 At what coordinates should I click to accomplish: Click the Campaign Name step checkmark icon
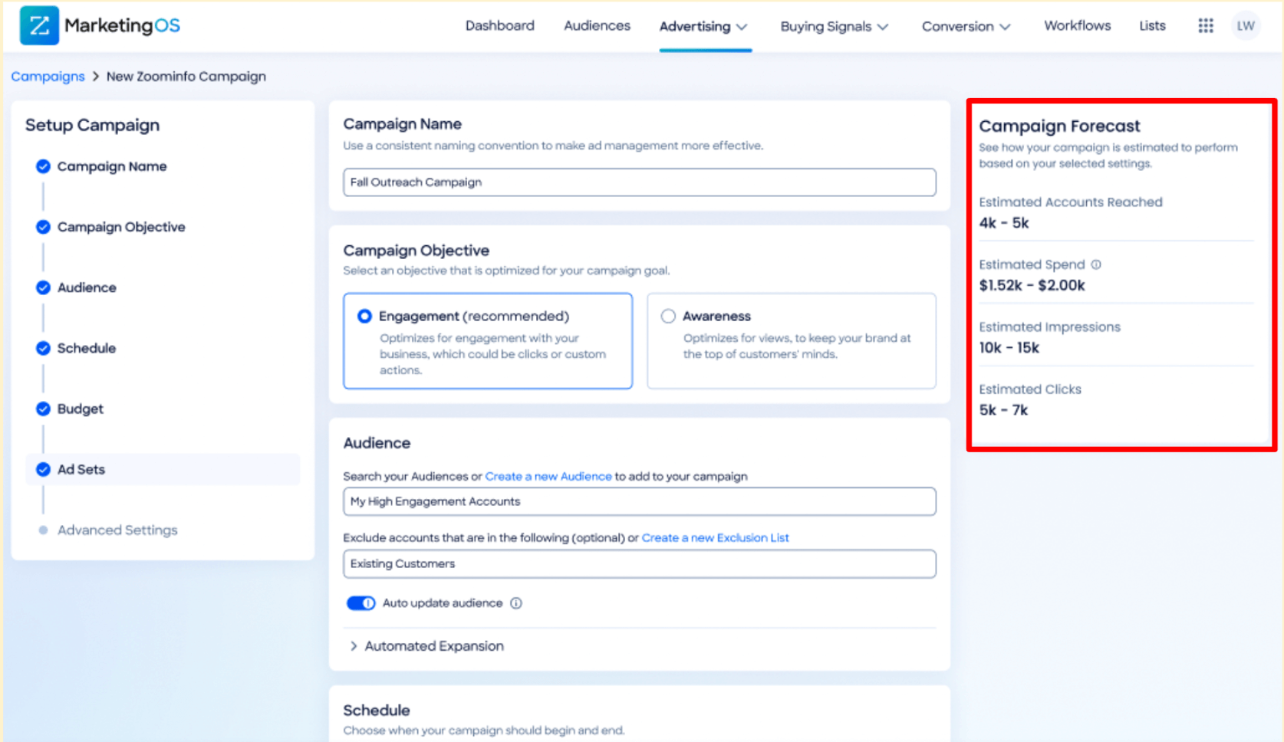pos(43,166)
